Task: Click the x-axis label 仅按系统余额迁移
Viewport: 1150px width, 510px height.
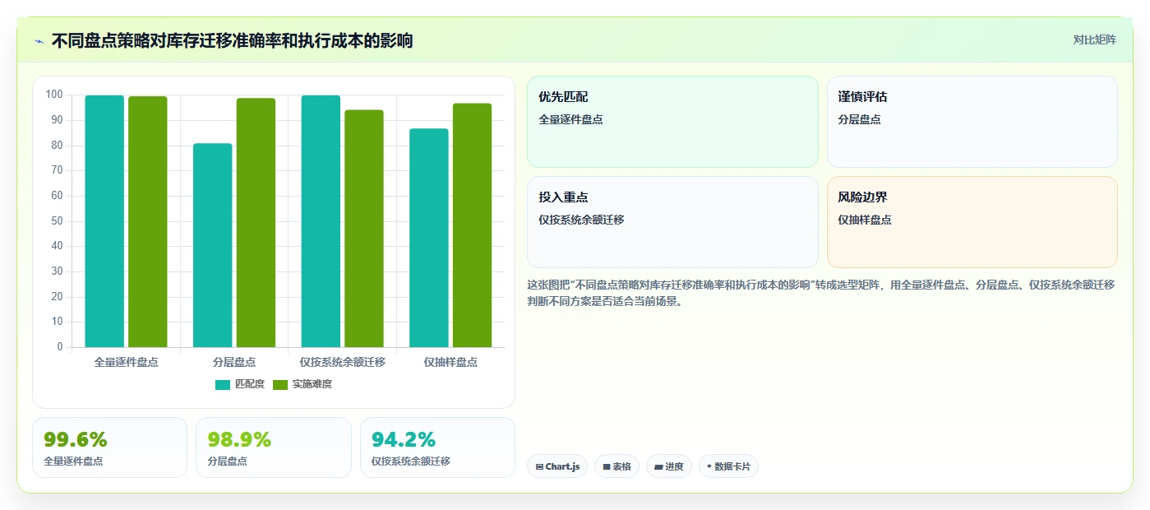Action: [343, 362]
